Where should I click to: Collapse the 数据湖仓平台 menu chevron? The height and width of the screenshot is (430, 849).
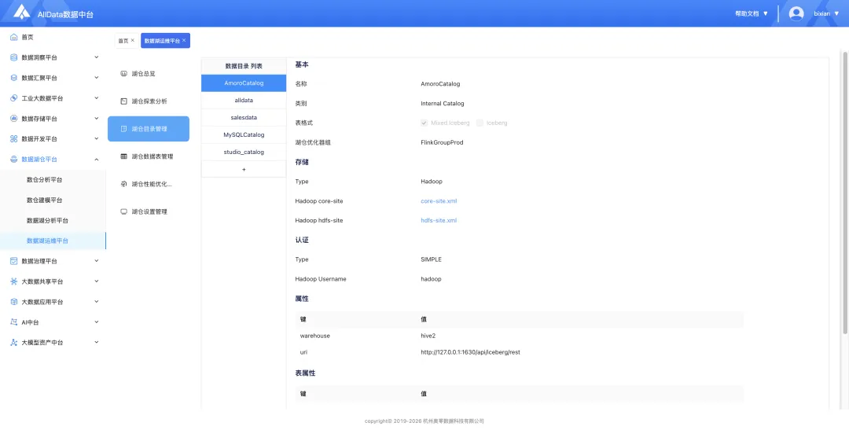point(97,160)
